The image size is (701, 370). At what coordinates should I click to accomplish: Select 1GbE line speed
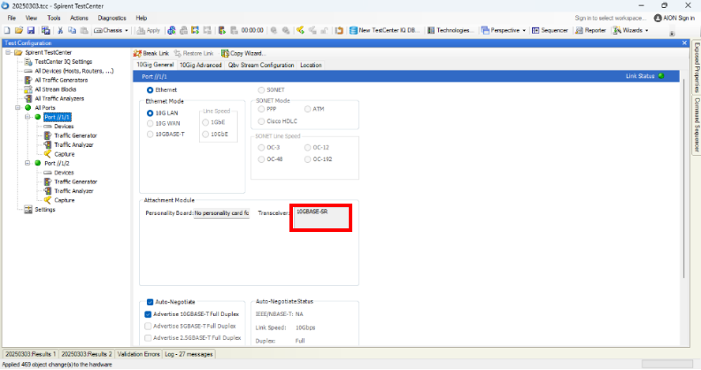(205, 122)
